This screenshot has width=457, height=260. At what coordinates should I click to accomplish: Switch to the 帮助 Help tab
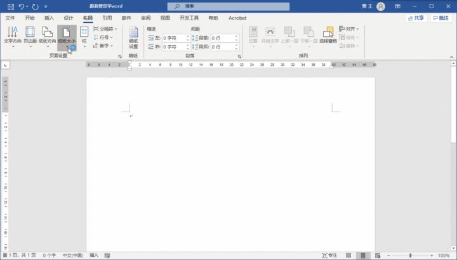pyautogui.click(x=213, y=18)
